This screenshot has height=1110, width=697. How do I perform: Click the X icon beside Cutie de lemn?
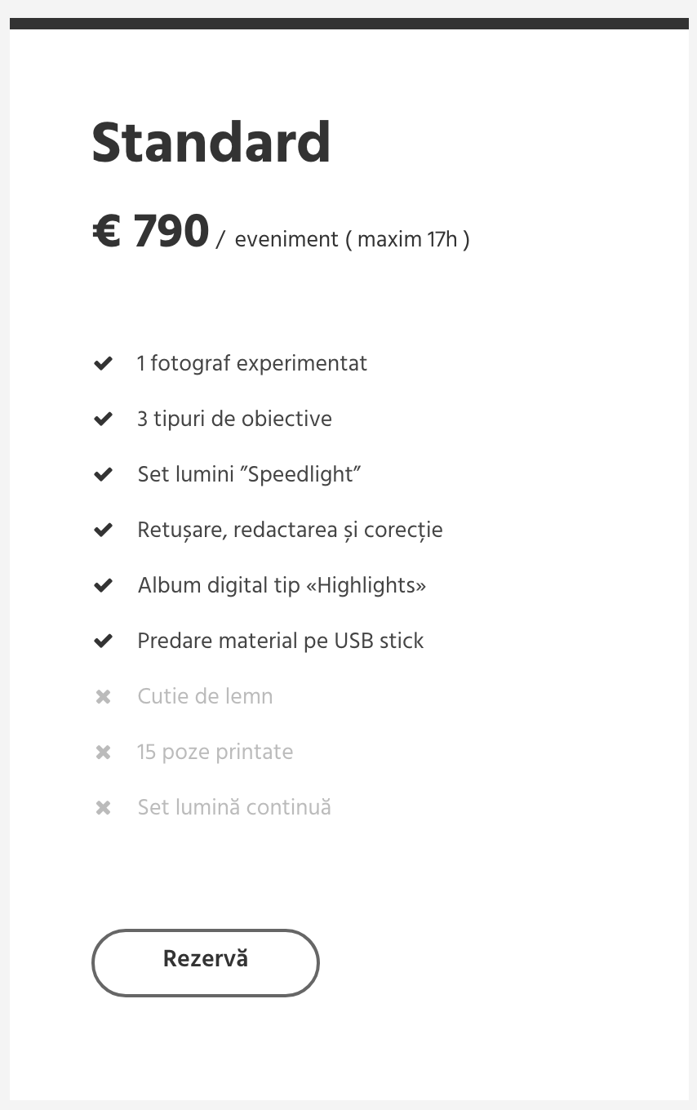(103, 697)
